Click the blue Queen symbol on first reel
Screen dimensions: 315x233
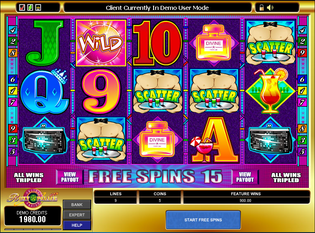(x=44, y=91)
